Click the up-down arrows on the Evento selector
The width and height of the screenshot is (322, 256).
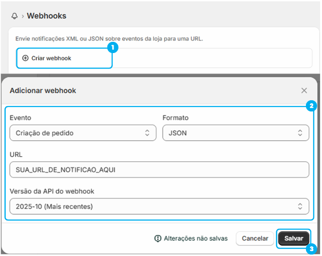[x=148, y=133]
